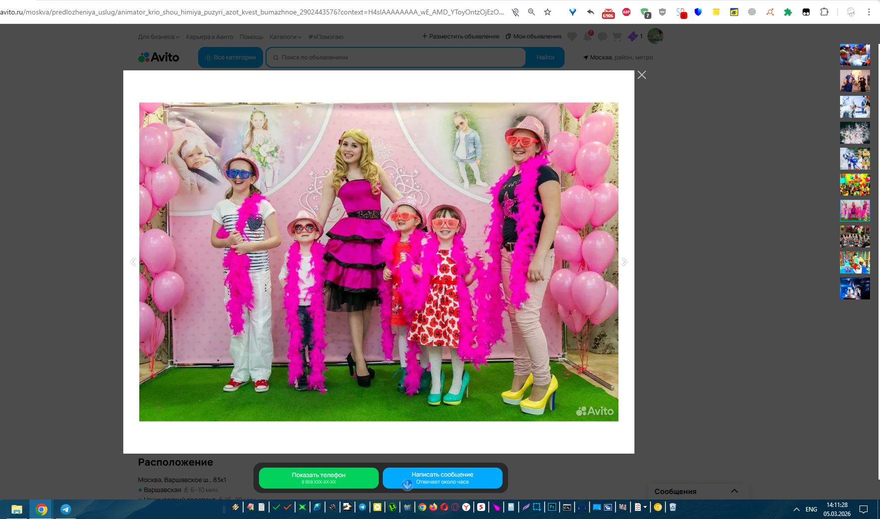This screenshot has height=519, width=880.
Task: Show hidden system tray icons
Action: point(796,509)
